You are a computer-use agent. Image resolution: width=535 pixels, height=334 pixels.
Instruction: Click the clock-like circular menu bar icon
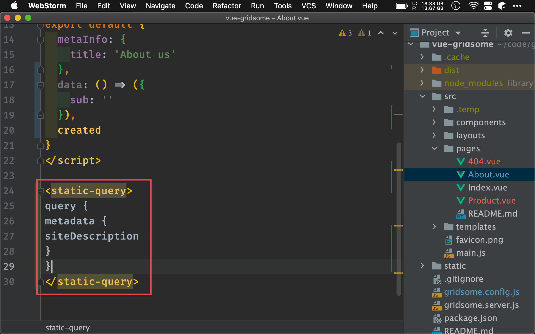(456, 6)
